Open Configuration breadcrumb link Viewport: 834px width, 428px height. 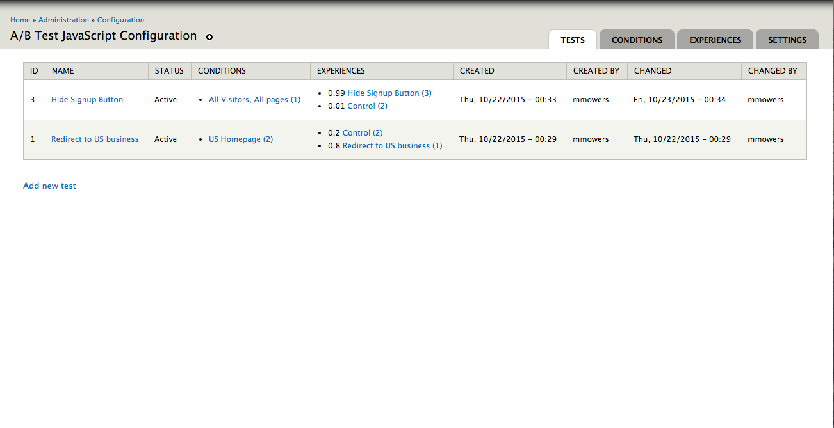(120, 20)
